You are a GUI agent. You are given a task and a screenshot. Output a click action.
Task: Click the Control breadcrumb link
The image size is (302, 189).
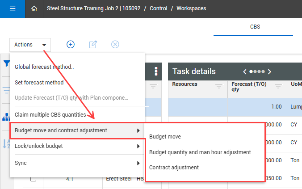pyautogui.click(x=159, y=8)
